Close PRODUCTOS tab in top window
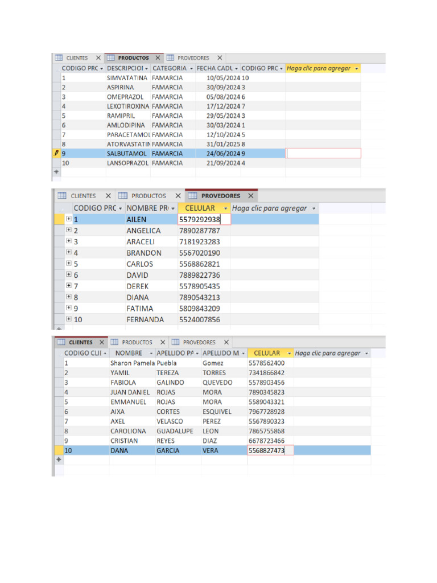The height and width of the screenshot is (583, 437). point(158,58)
